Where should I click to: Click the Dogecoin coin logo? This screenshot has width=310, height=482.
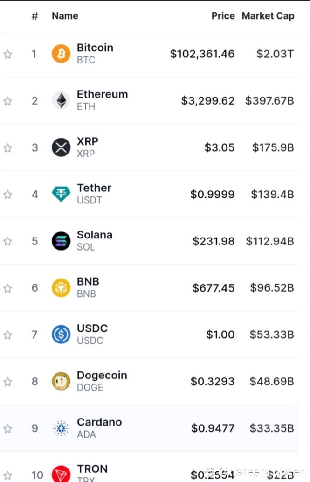(x=61, y=381)
